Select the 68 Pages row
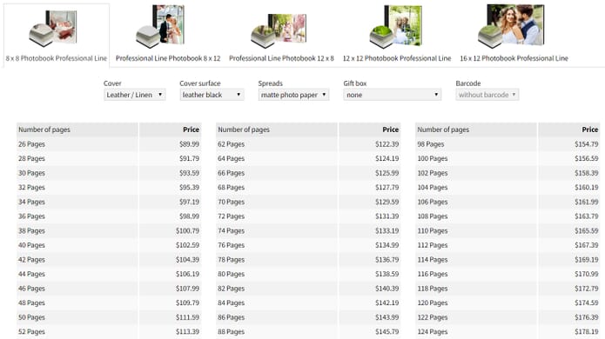This screenshot has height=339, width=605. 308,187
